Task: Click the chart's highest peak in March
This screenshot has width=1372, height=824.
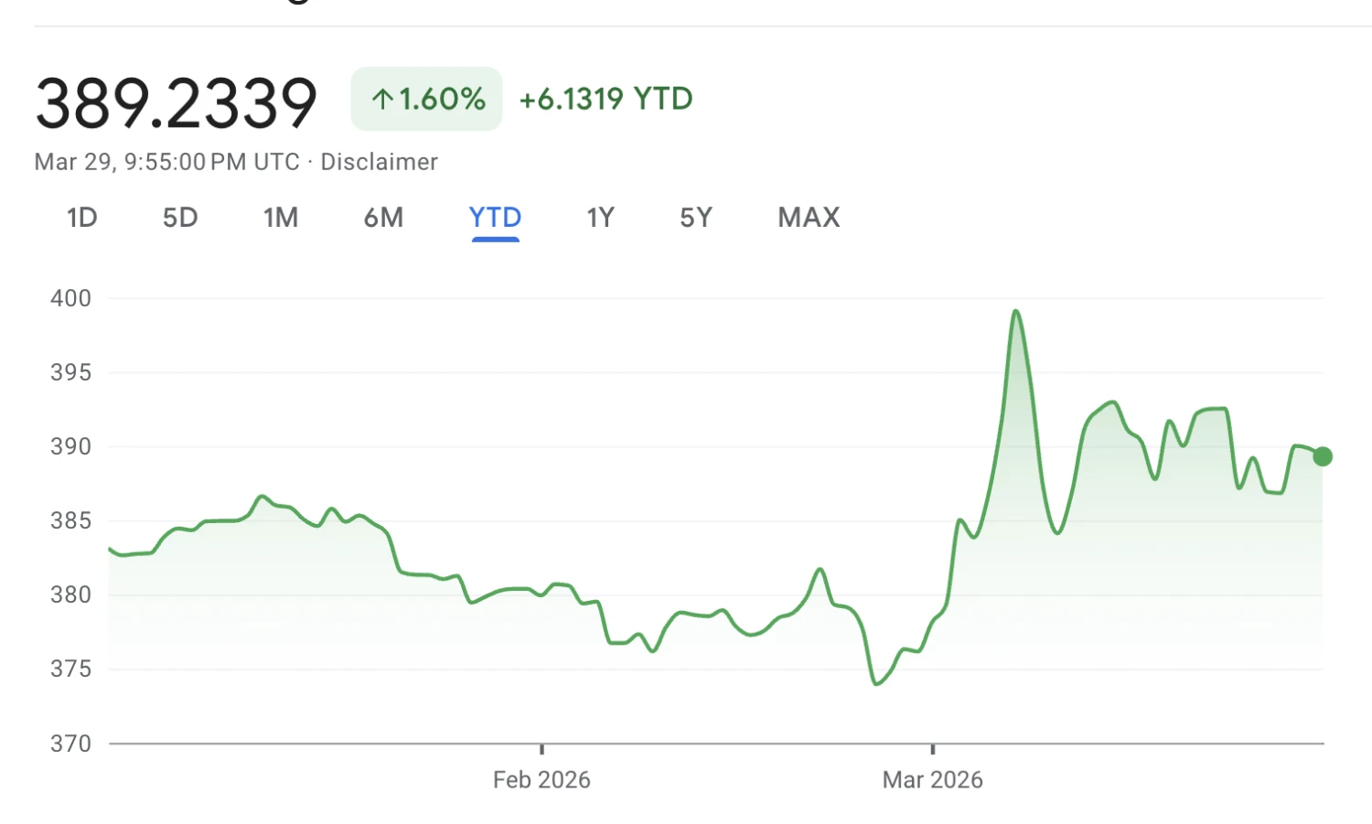Action: point(1016,312)
